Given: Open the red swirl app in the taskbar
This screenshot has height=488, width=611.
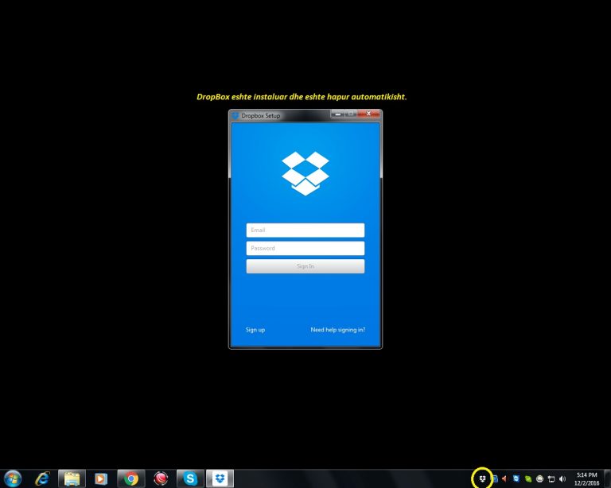Looking at the screenshot, I should click(161, 478).
